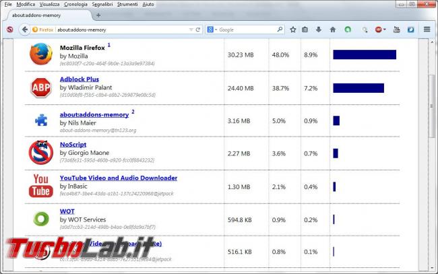Click the 38.7% percentage cell

(x=280, y=88)
